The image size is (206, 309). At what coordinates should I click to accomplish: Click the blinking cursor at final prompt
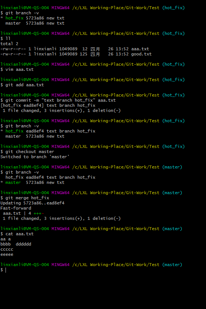pos(6,270)
